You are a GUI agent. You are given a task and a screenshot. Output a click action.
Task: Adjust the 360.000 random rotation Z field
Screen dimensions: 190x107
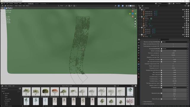[x=175, y=81]
